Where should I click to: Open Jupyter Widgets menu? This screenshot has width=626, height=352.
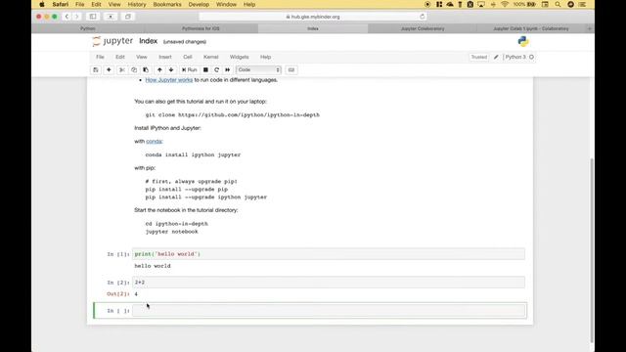click(239, 57)
